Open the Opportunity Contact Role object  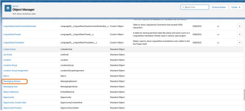(15, 103)
